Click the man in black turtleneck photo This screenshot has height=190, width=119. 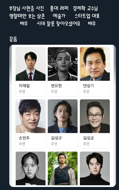(x=95, y=168)
